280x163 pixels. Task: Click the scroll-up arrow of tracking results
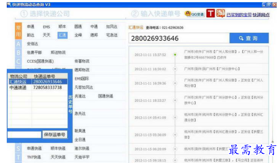click(x=272, y=142)
